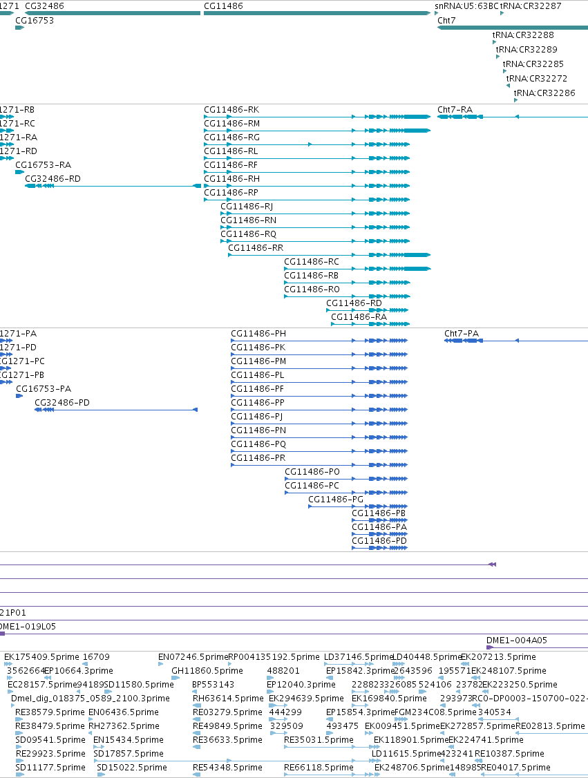Image resolution: width=588 pixels, height=778 pixels.
Task: Select protein CG11486-PK
Action: click(x=319, y=354)
